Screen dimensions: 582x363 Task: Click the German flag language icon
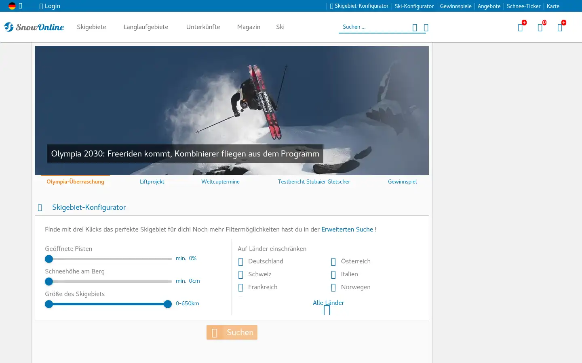point(12,6)
